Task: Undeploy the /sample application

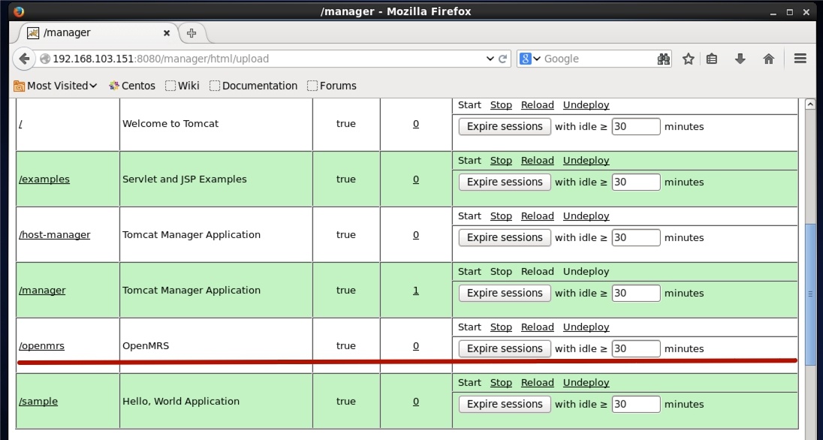Action: 586,383
